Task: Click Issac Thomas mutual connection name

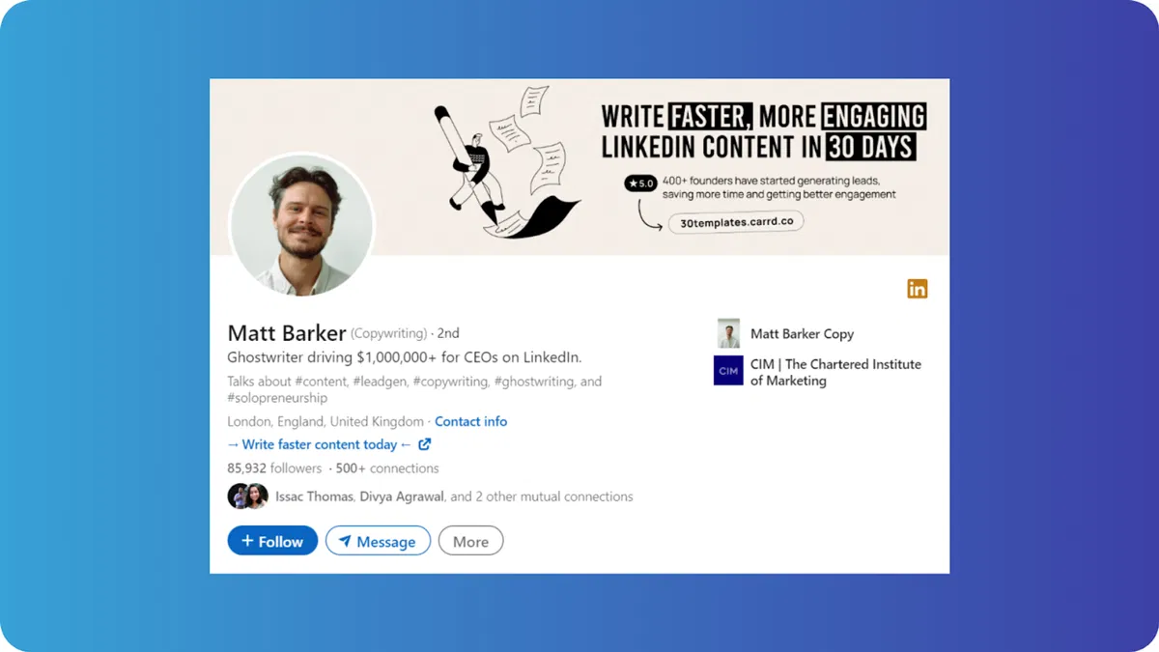Action: 315,496
